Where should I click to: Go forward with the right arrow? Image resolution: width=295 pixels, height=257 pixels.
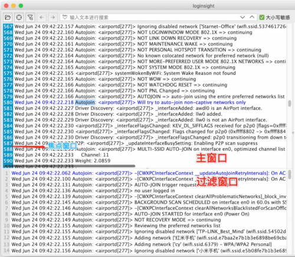53,18
